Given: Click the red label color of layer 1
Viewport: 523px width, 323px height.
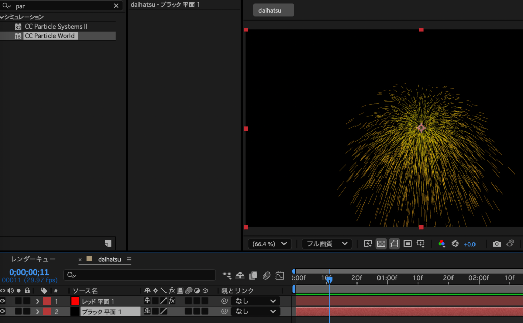Looking at the screenshot, I should click(x=47, y=301).
